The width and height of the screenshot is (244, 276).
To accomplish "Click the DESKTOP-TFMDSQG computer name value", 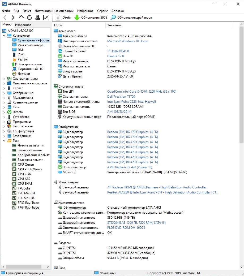I will [121, 61].
